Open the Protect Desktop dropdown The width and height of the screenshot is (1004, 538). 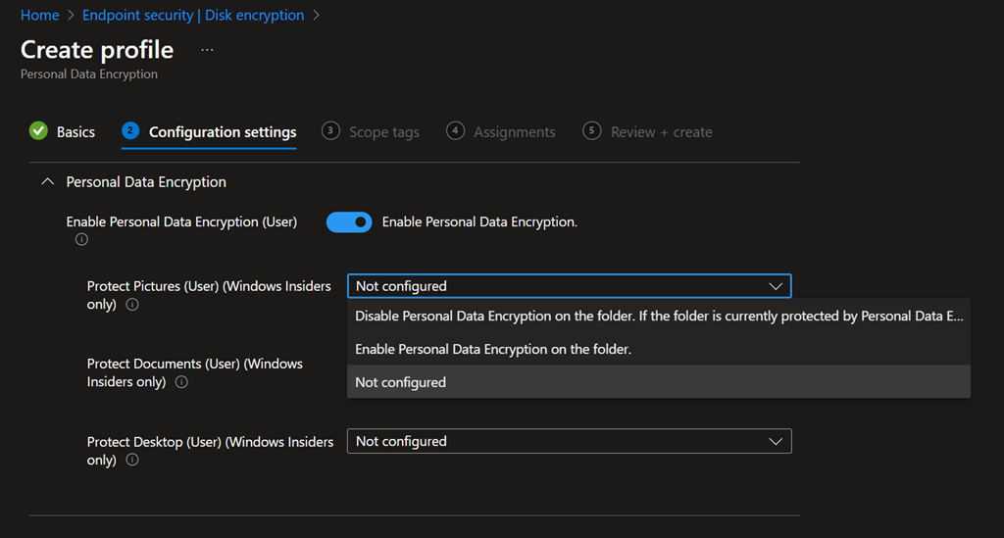[x=569, y=442]
